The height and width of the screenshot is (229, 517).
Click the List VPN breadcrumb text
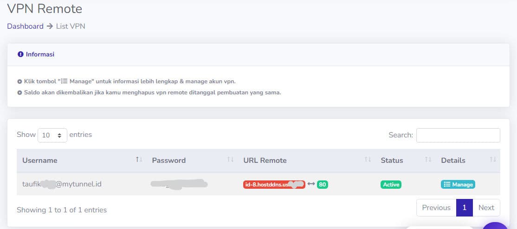point(71,26)
